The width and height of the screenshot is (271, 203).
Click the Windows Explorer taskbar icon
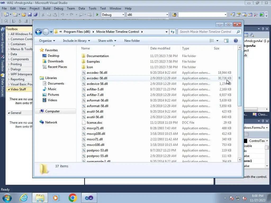tap(40, 198)
